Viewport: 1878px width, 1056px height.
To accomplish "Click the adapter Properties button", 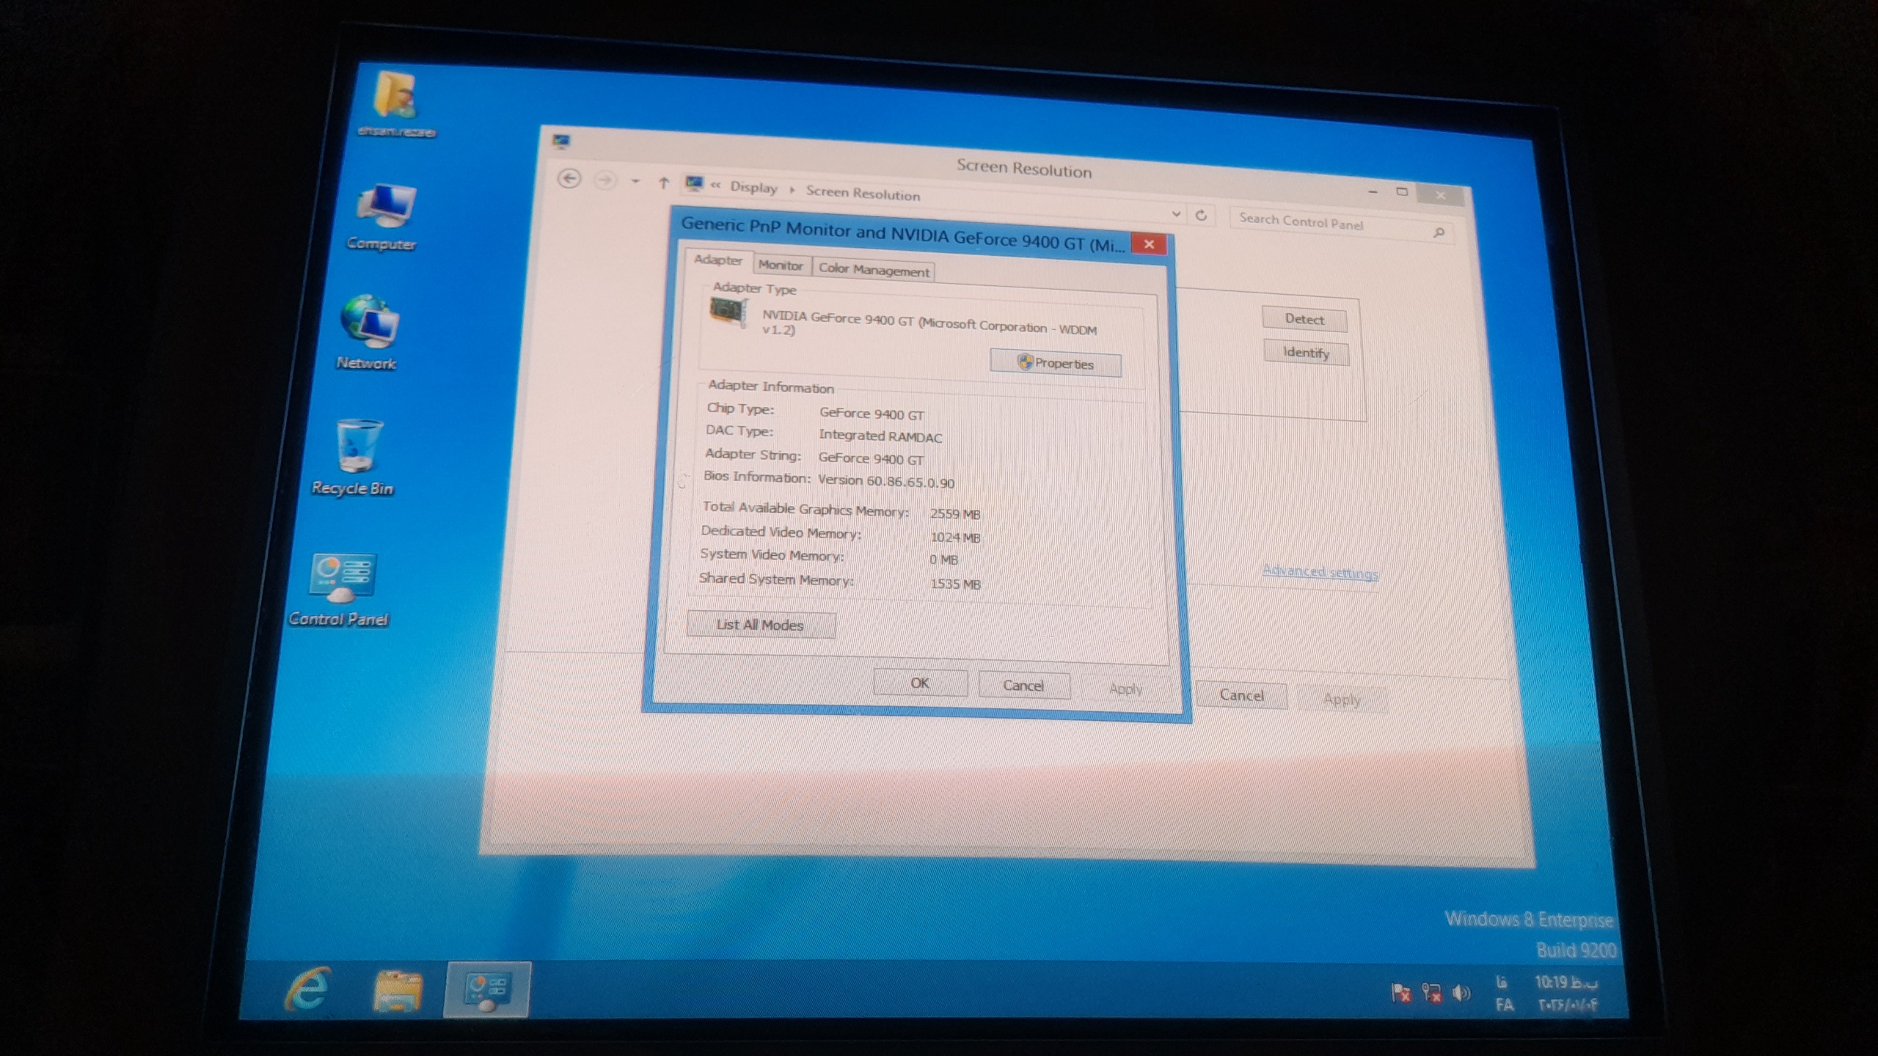I will click(x=1055, y=363).
